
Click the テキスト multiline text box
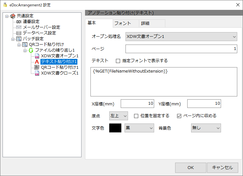click(164, 82)
